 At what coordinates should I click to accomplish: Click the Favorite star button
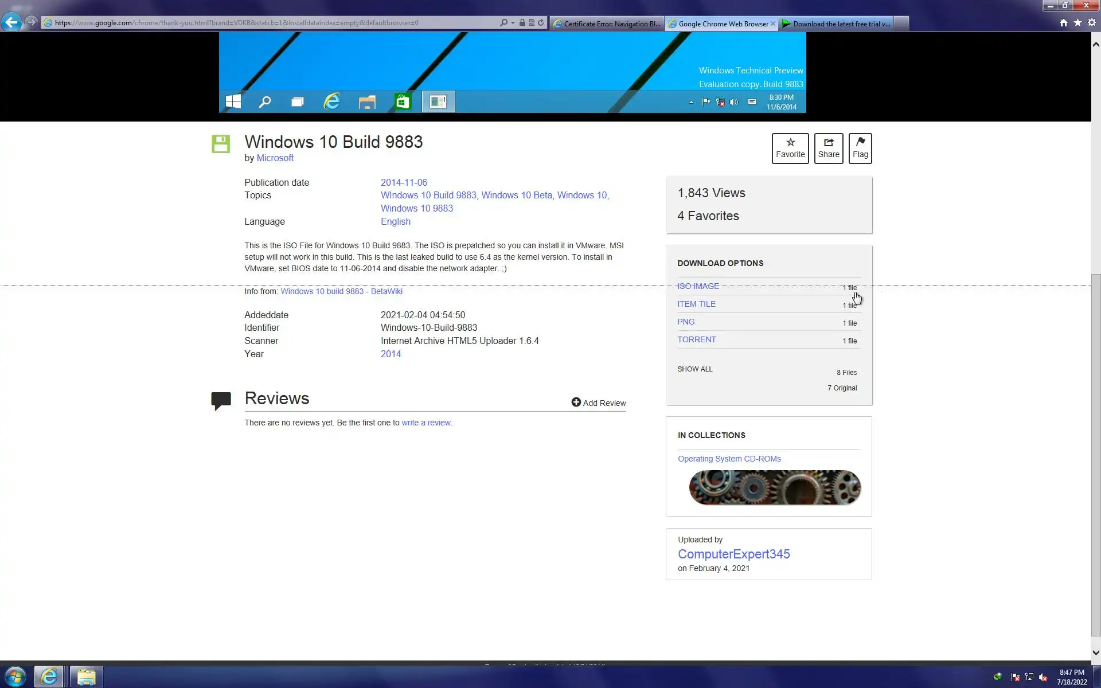(x=790, y=148)
